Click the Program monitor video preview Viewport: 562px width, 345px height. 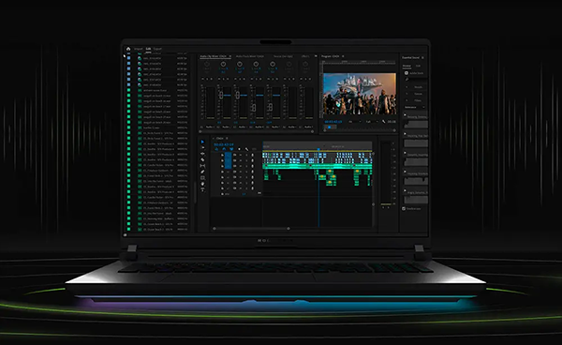[360, 94]
